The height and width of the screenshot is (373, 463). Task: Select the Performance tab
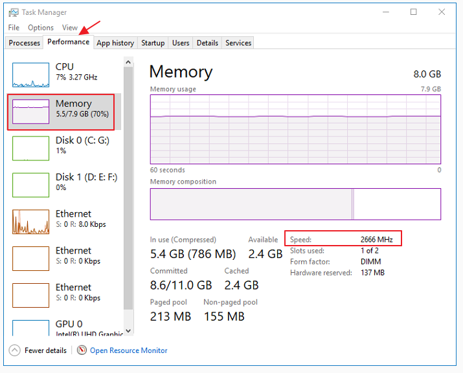(x=68, y=42)
